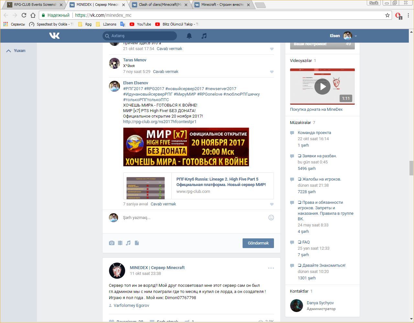Click the address bar URL
Viewport: 414px width, 323px height.
[x=103, y=15]
